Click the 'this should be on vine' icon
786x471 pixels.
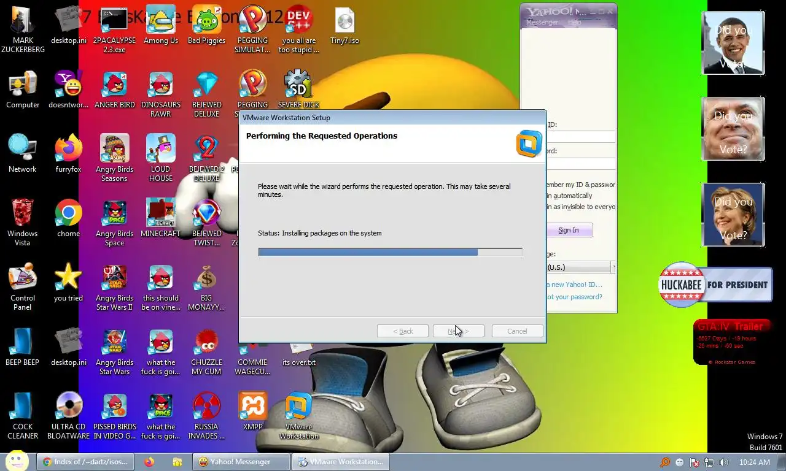[x=161, y=287]
